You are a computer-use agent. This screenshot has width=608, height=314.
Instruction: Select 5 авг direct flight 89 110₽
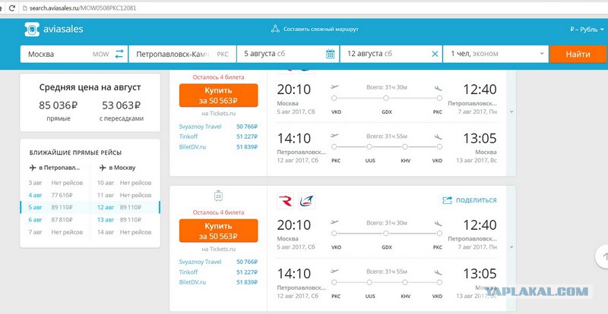click(55, 208)
